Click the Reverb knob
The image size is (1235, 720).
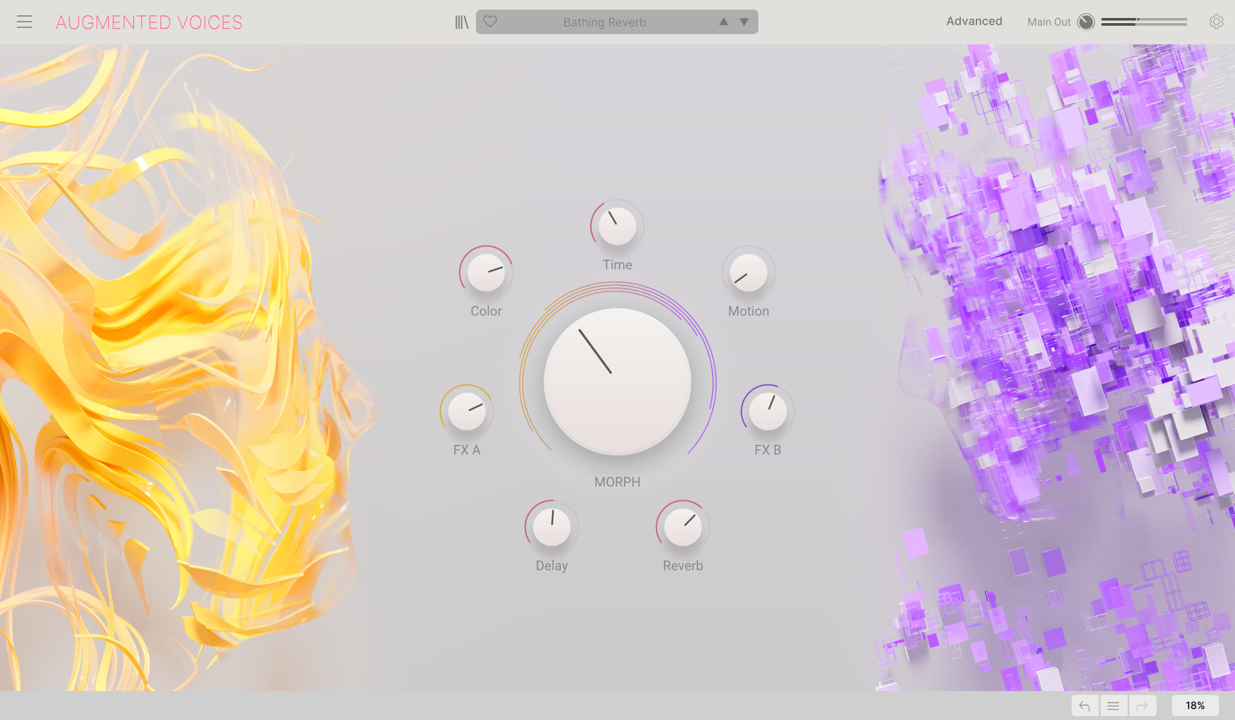coord(683,527)
